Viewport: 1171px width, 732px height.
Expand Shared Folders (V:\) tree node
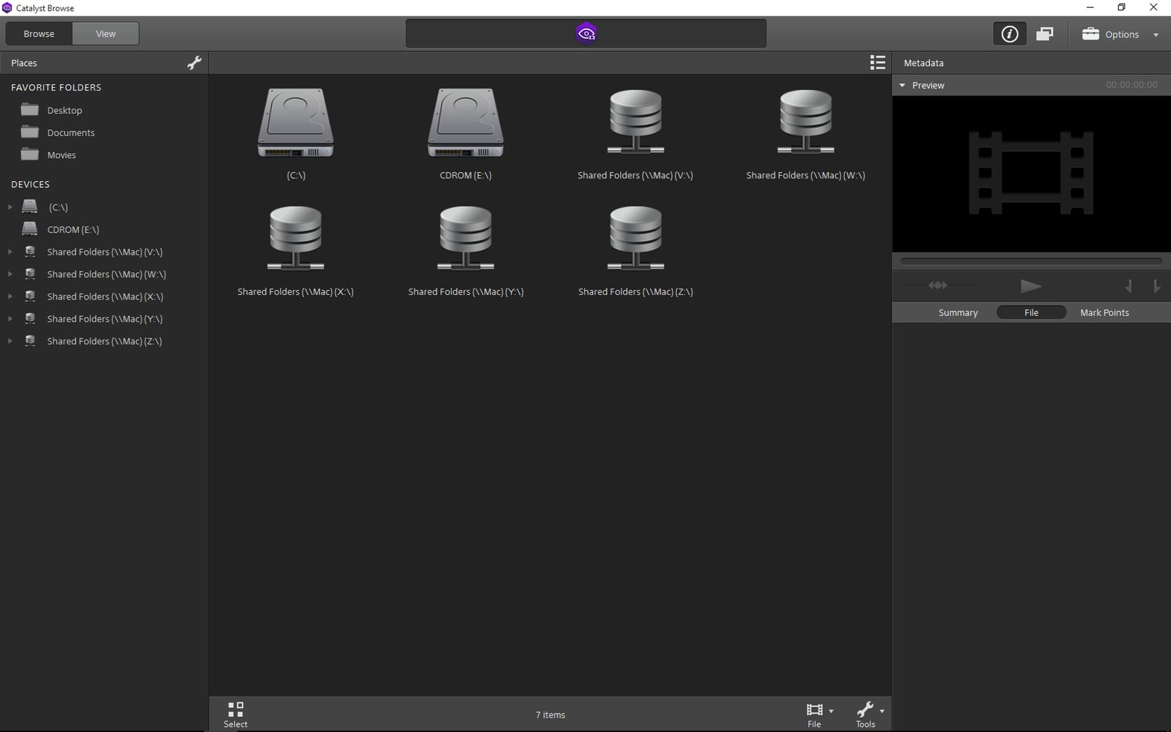10,251
